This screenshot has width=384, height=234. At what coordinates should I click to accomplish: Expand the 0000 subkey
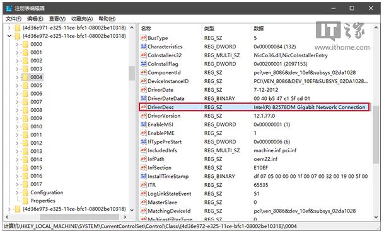17,45
